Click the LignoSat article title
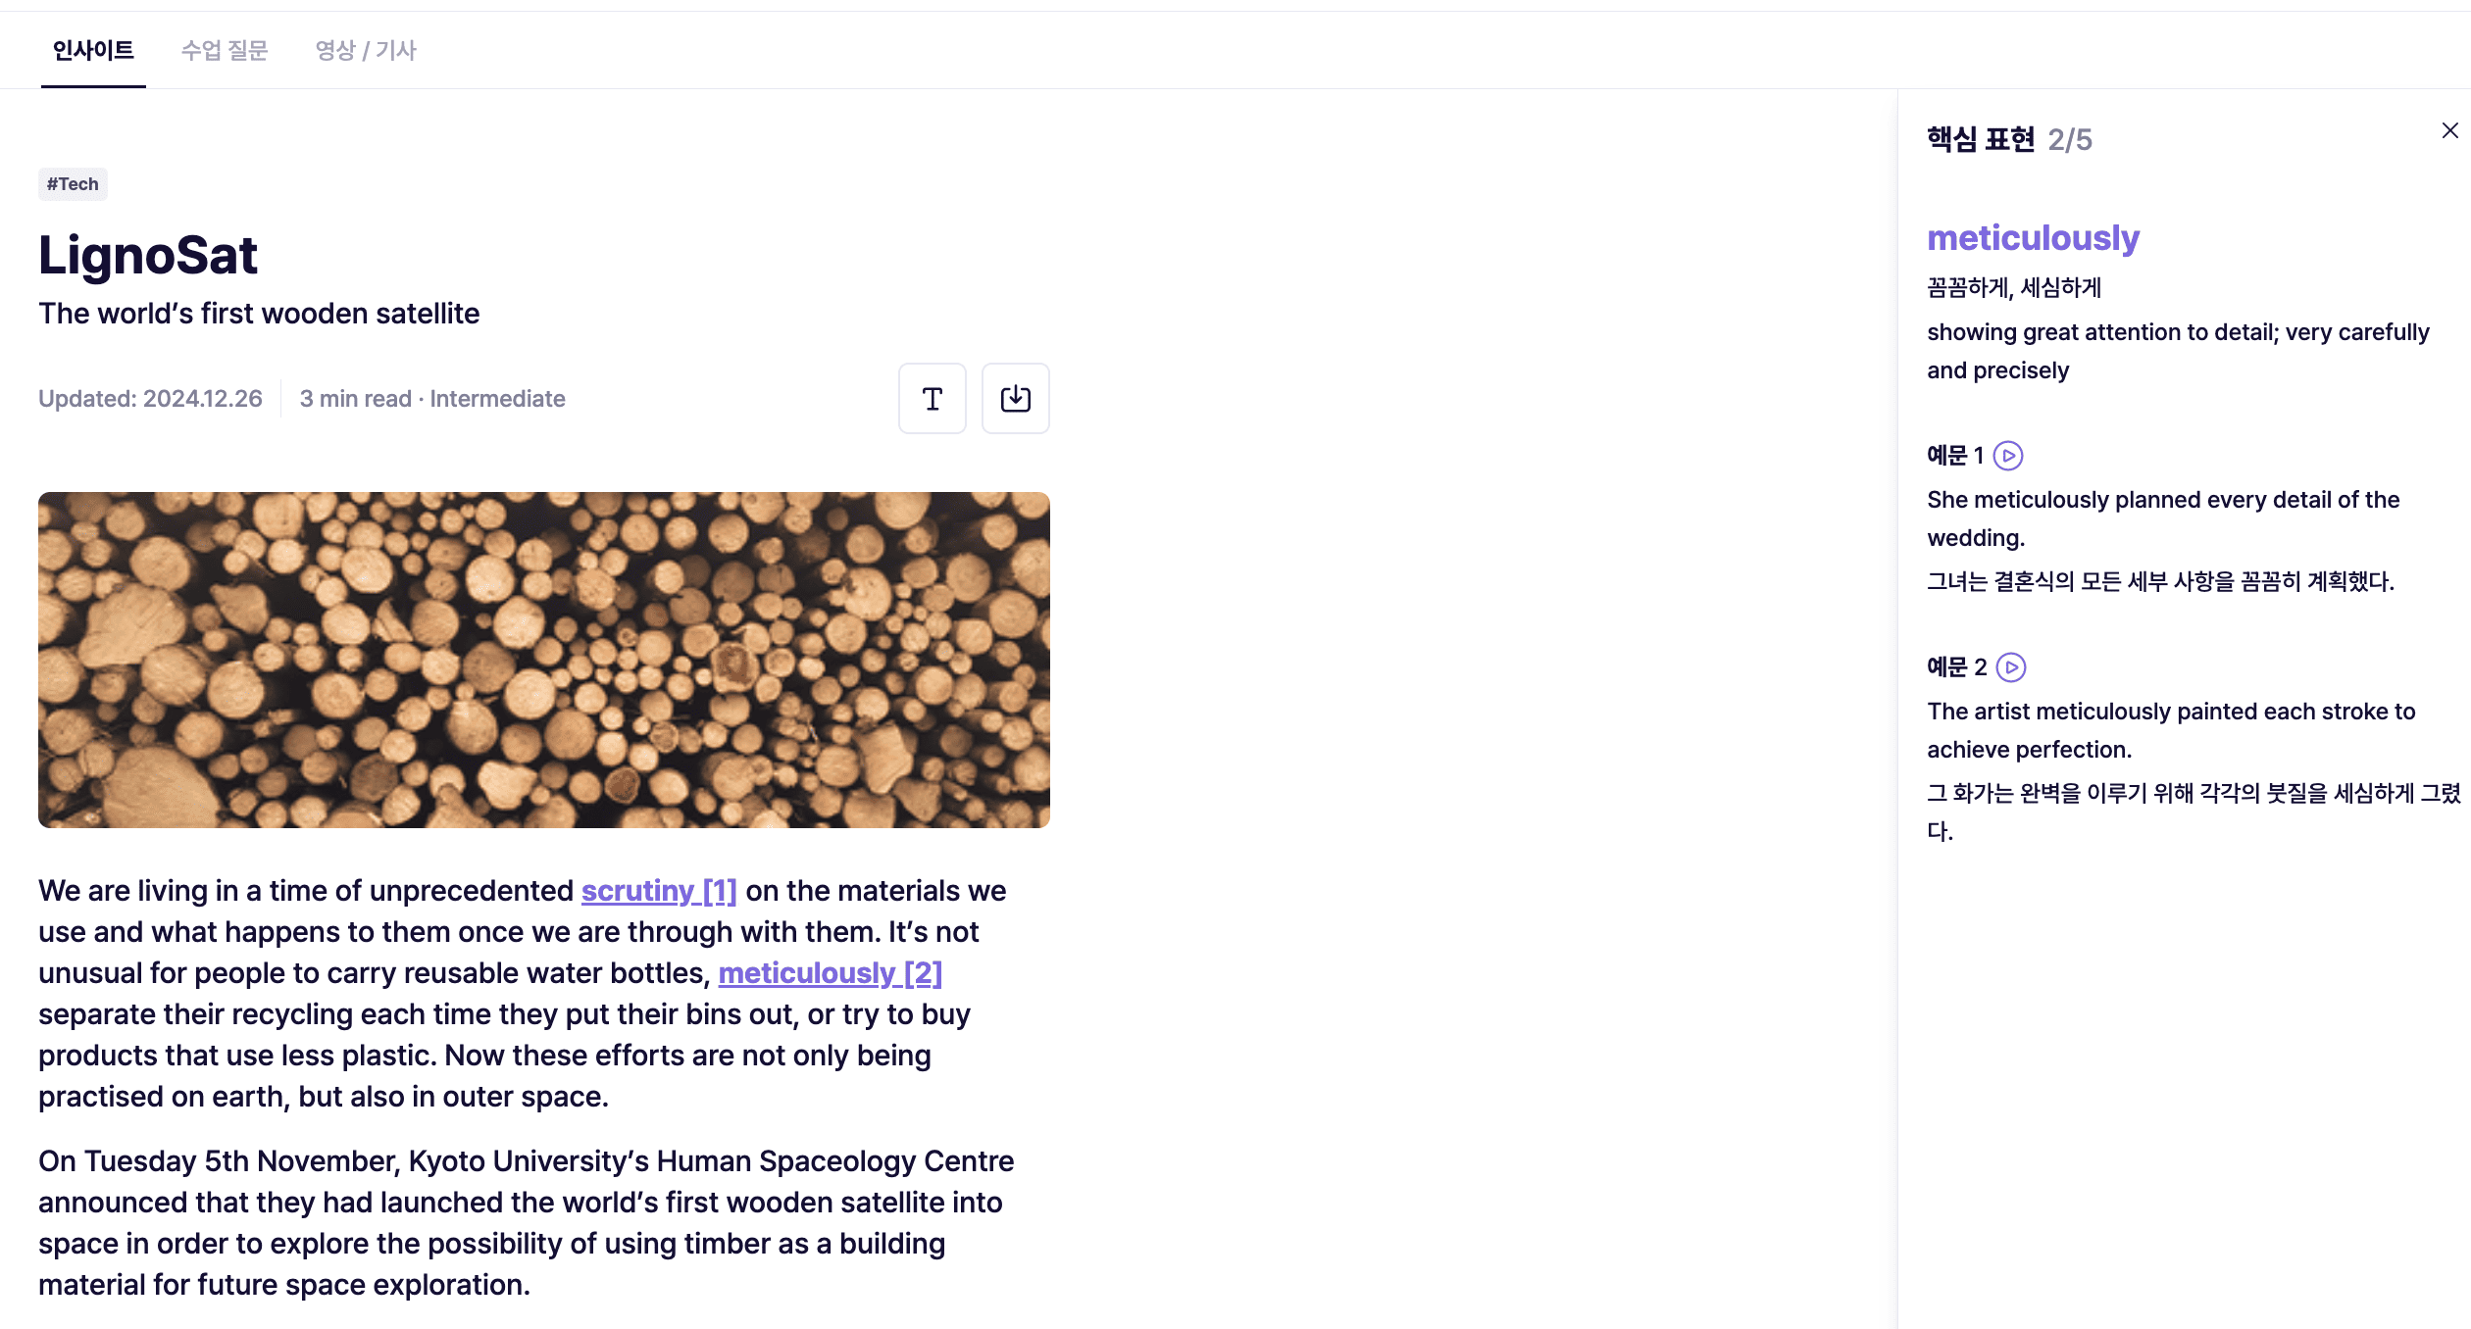 tap(148, 255)
